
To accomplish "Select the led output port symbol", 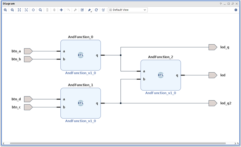I will coord(213,75).
